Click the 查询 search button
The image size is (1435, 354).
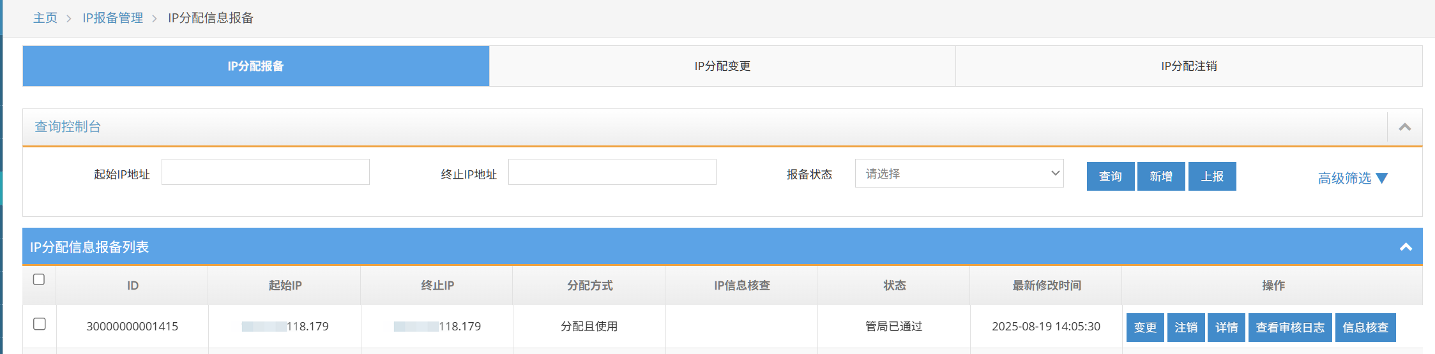[x=1110, y=177]
